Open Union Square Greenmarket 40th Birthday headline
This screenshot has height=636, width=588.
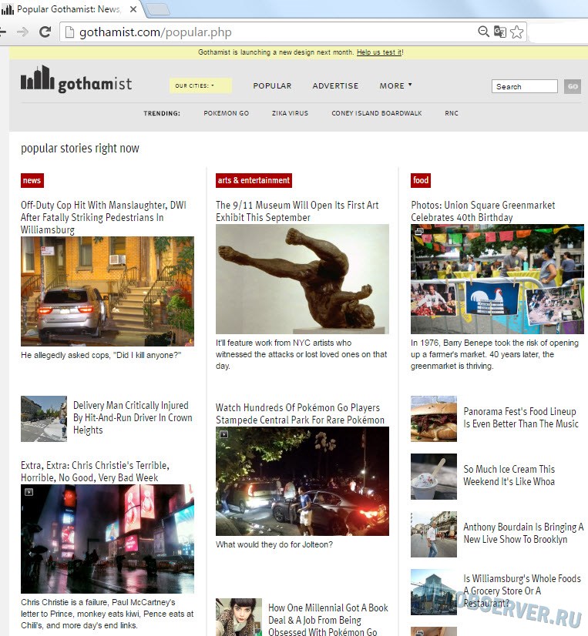tap(483, 211)
